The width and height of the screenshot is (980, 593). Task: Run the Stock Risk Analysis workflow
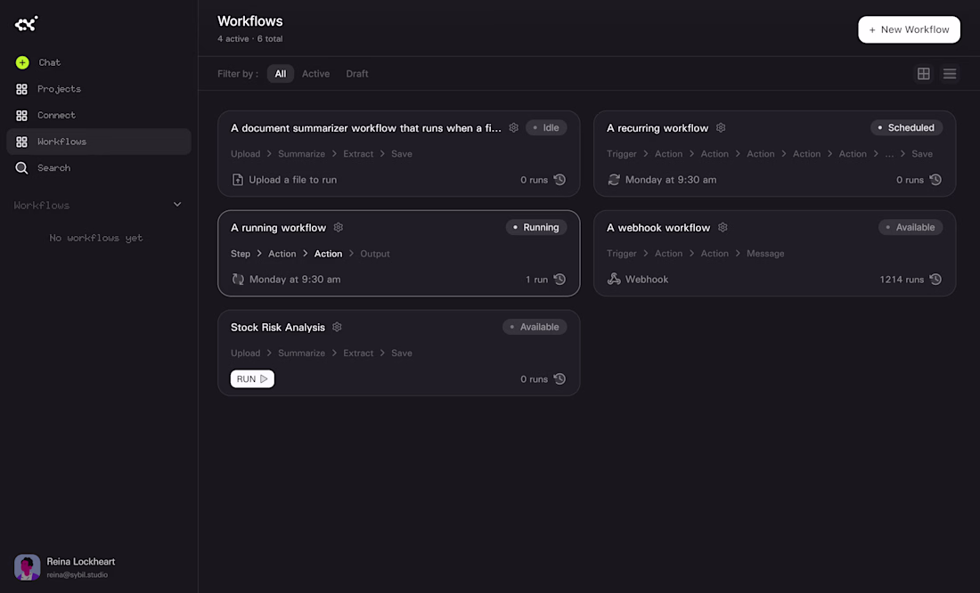pyautogui.click(x=252, y=379)
